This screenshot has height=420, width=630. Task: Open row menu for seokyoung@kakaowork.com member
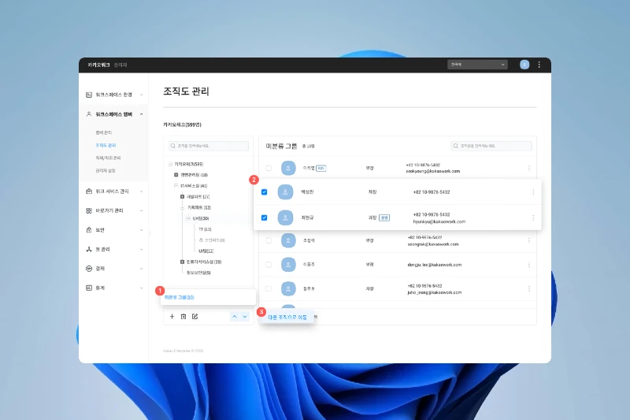pyautogui.click(x=528, y=168)
